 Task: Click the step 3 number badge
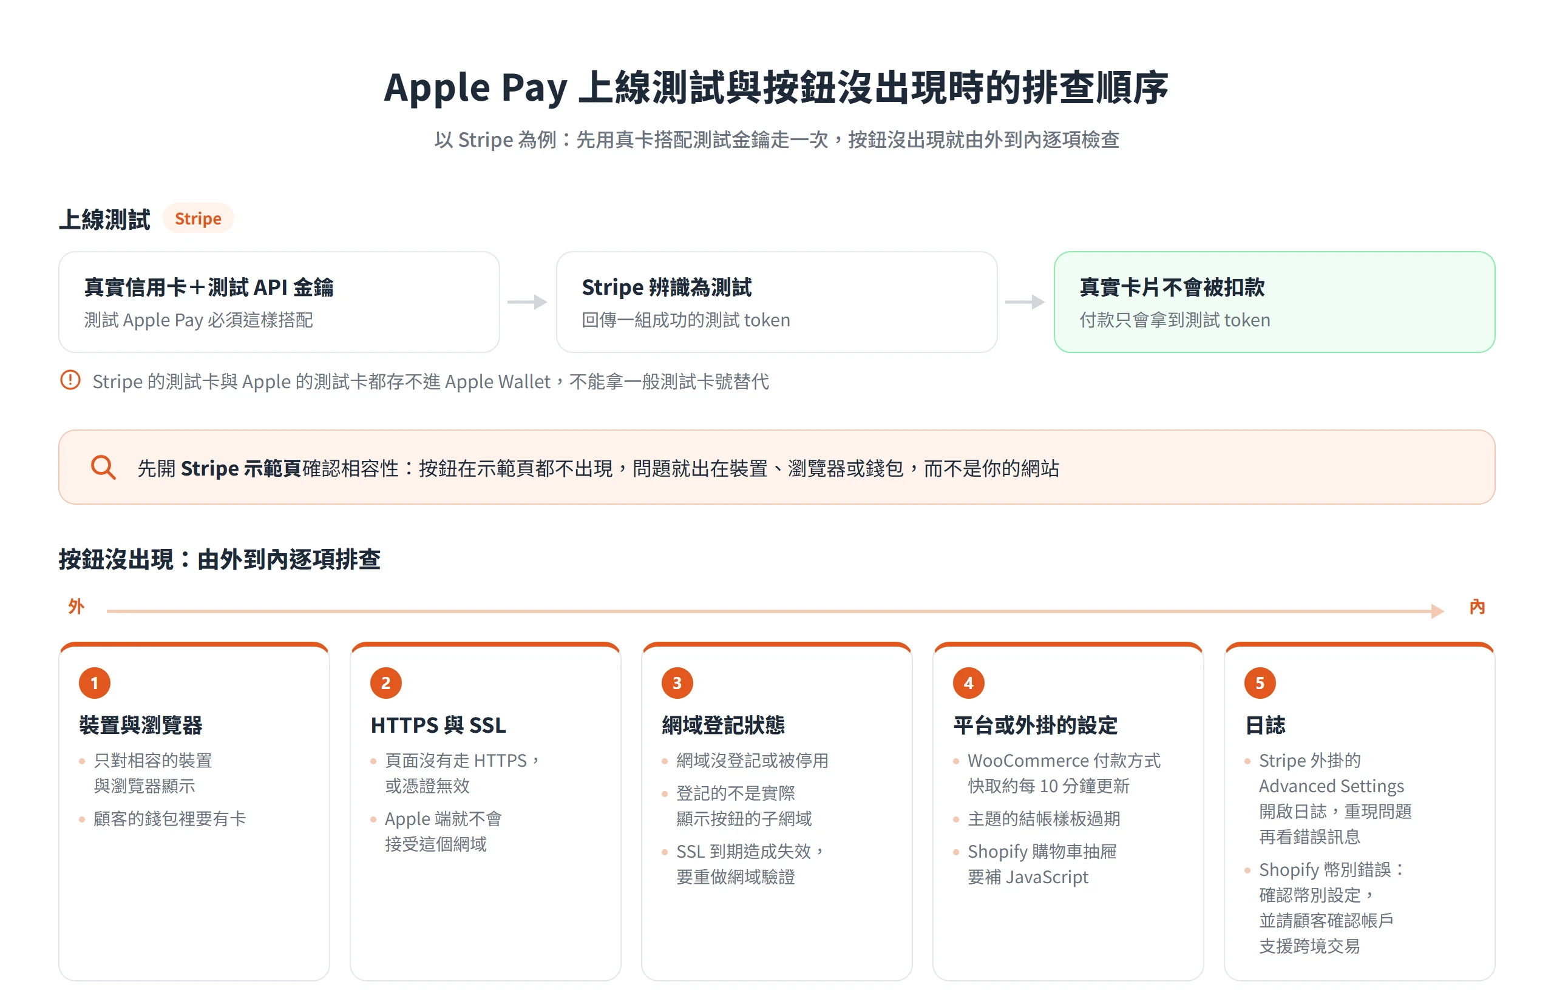[677, 683]
